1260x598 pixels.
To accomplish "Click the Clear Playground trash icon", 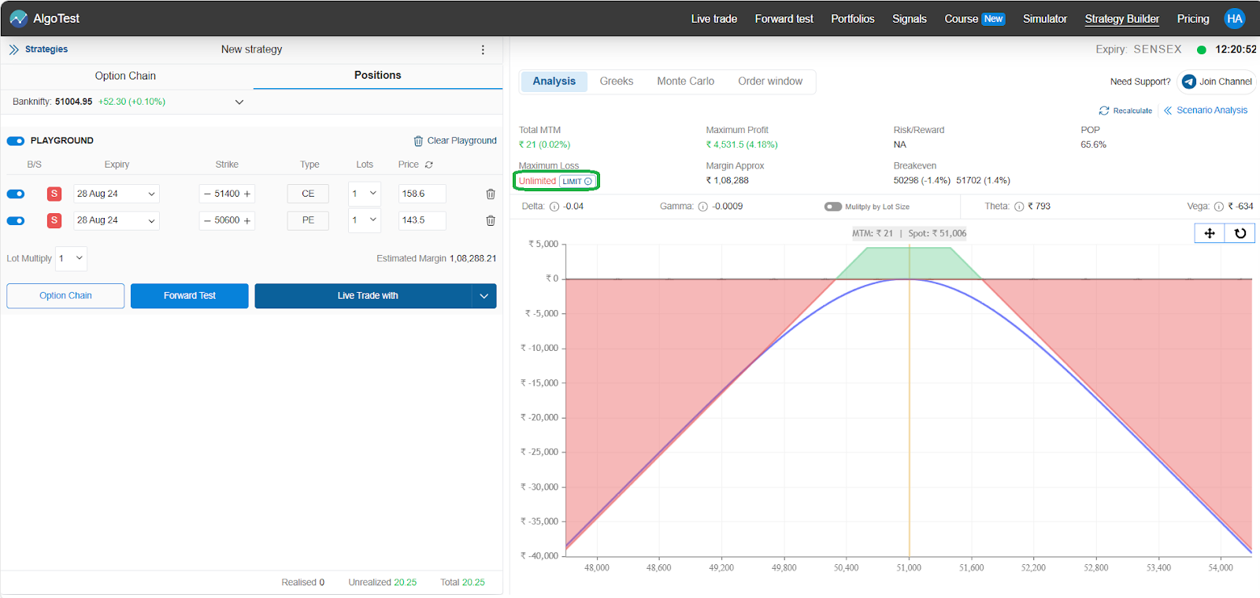I will pos(418,141).
